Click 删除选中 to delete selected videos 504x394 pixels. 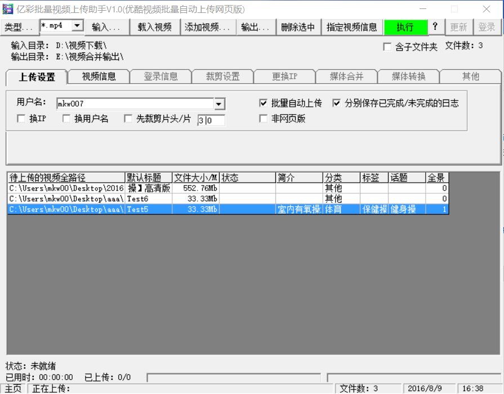[297, 26]
